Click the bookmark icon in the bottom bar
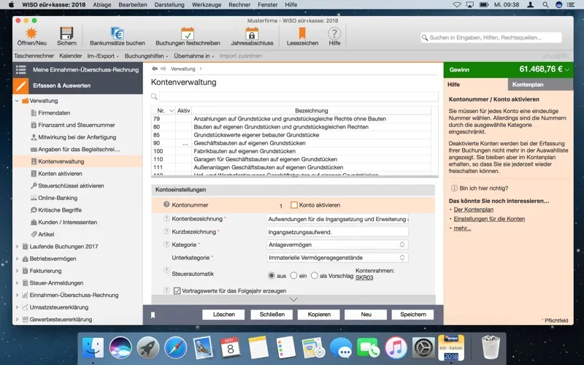Screen dimensions: 584x365 (153, 315)
